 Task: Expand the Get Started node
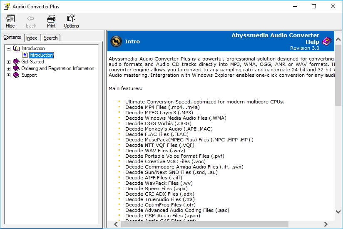8,62
